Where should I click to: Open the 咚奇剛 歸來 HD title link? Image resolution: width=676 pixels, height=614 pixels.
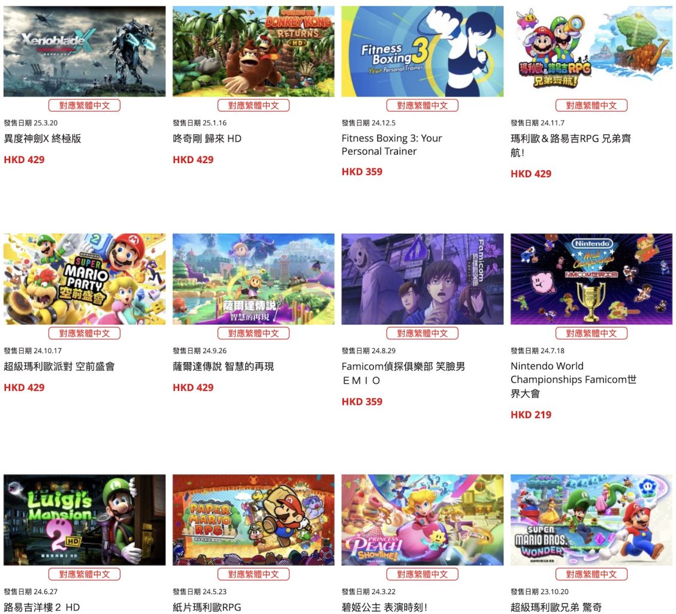[207, 139]
